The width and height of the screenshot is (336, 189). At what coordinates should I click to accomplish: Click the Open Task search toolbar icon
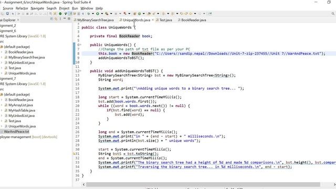coord(154,14)
